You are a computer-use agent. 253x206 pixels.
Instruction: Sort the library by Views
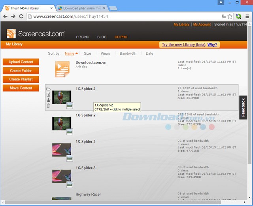coord(105,53)
